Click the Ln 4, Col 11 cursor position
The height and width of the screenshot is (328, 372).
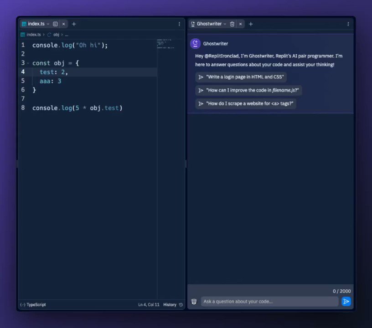[149, 305]
